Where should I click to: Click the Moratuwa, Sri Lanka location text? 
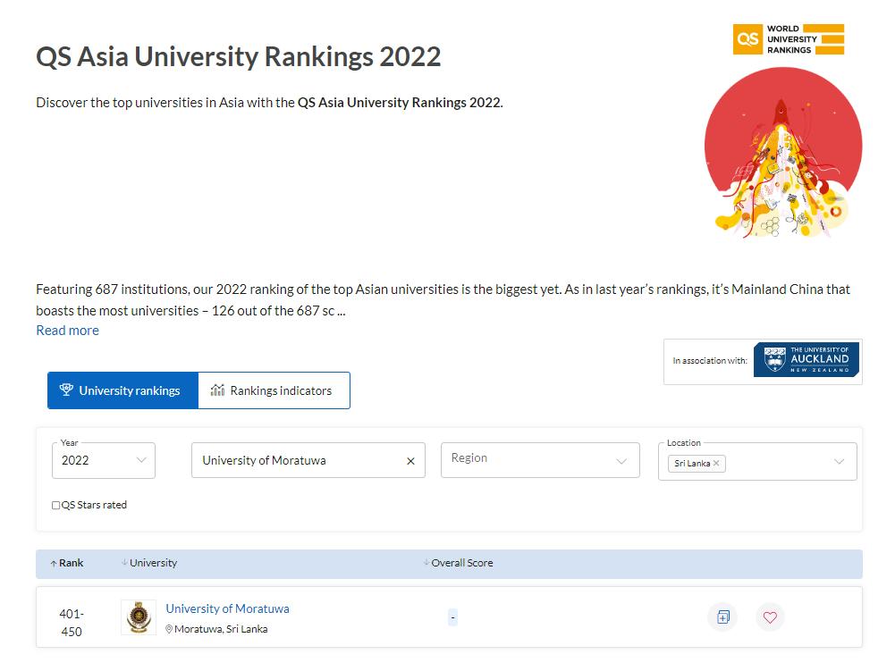(x=221, y=629)
